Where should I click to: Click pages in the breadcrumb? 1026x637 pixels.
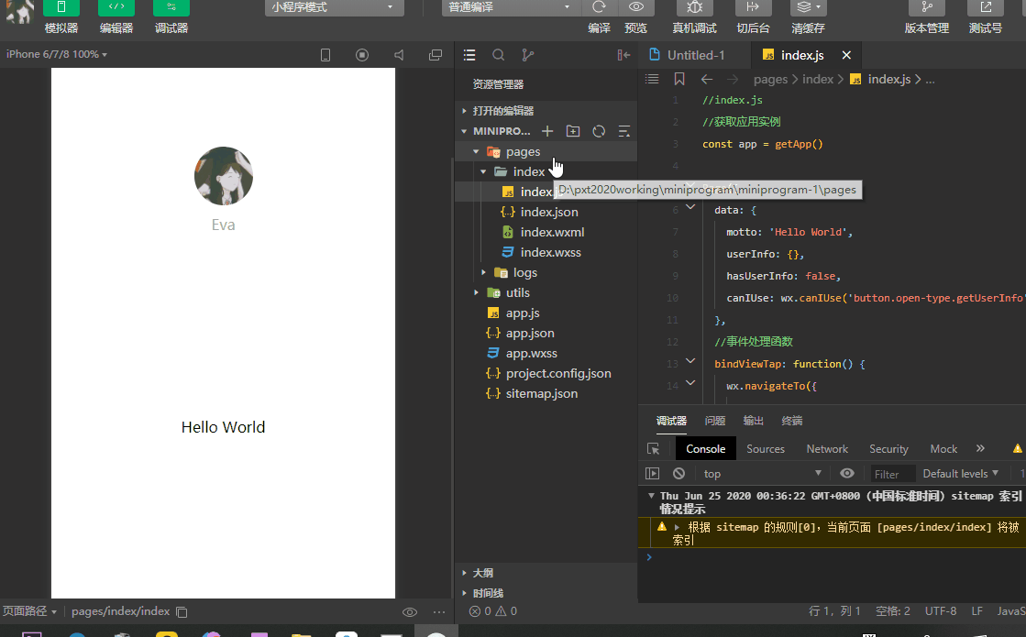[770, 79]
